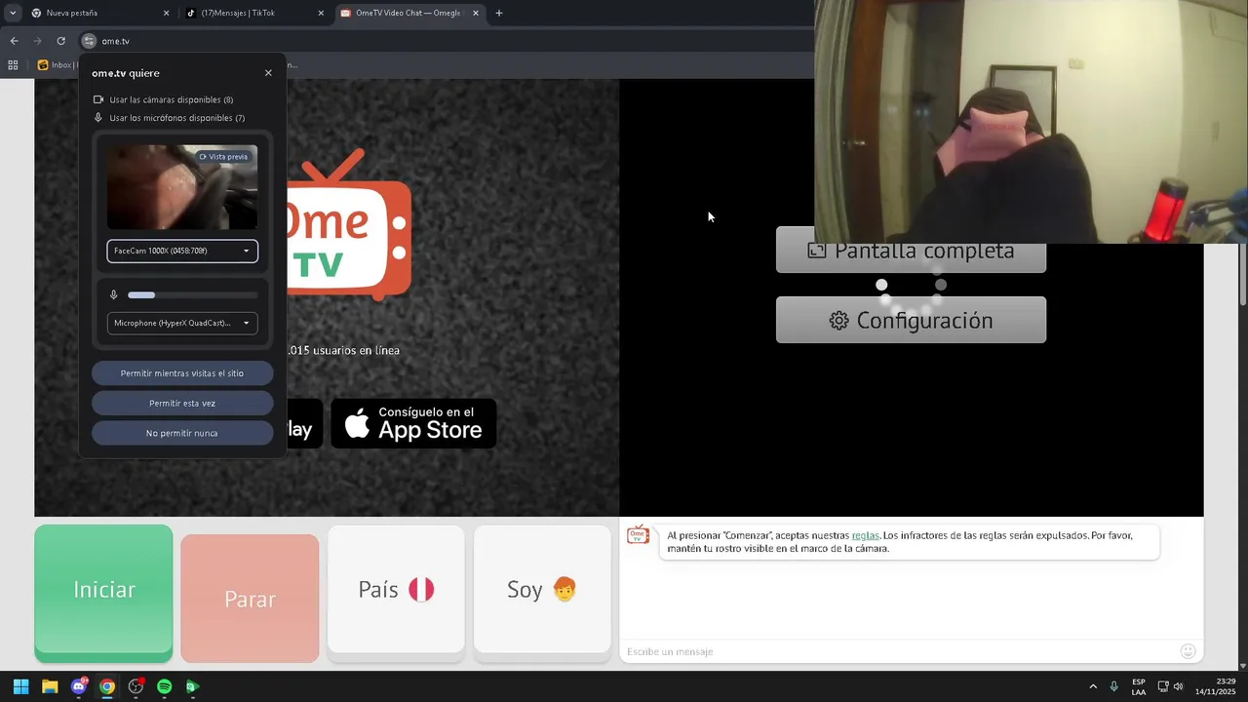Open the round clock-face app on the taskbar

click(136, 686)
